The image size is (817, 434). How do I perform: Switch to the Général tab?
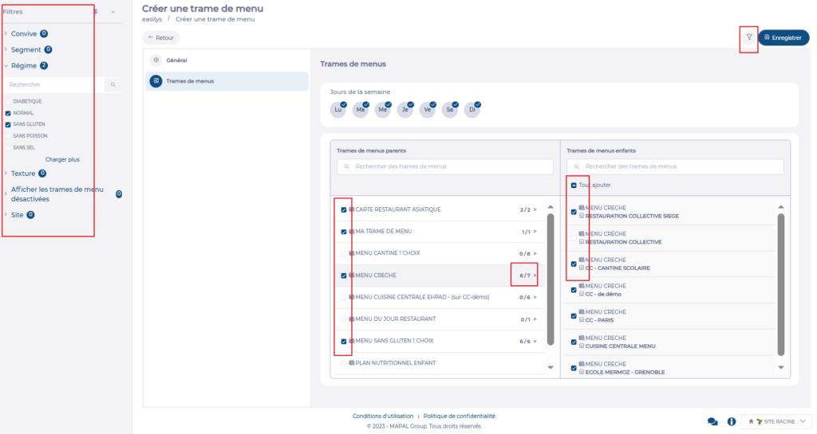coord(176,61)
